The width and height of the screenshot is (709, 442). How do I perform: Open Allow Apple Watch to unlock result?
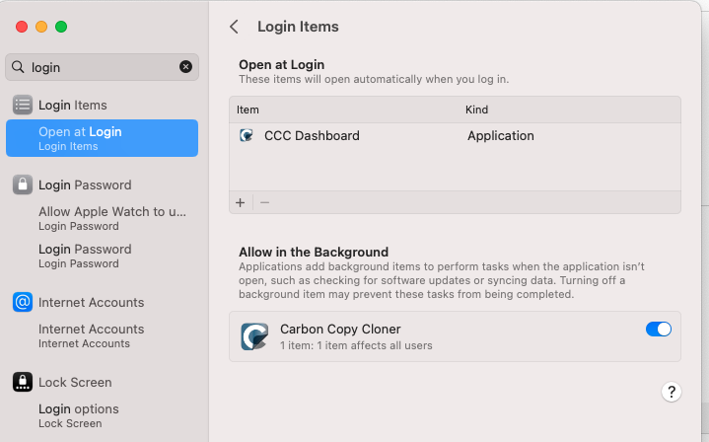111,218
